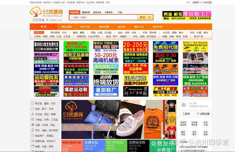The width and height of the screenshot is (235, 152).
Task: Click the phone icon beside 手机、电脑、电子数码
Action: point(33,130)
